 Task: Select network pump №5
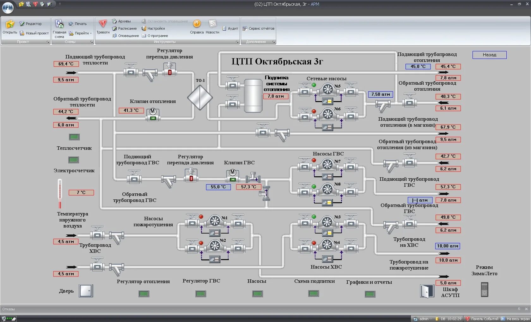tap(328, 89)
